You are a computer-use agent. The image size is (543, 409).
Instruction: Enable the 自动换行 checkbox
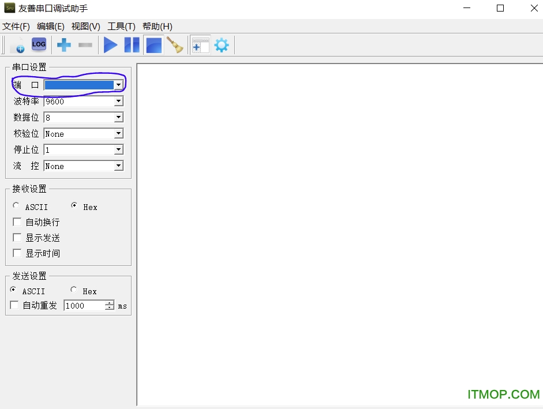tap(17, 222)
